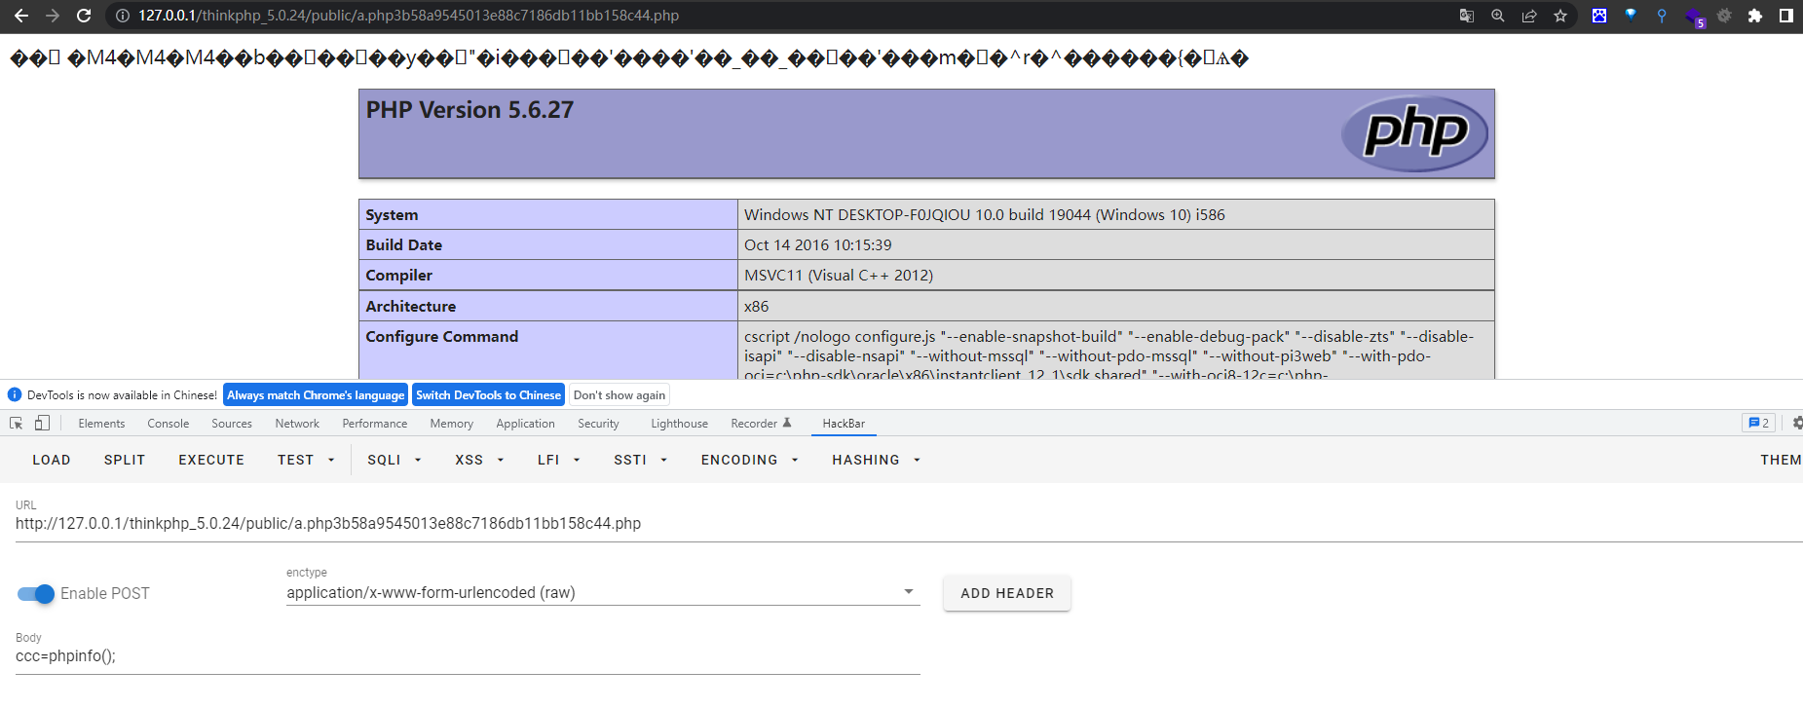Click the PHP Version 5.6.27 heading

point(470,110)
